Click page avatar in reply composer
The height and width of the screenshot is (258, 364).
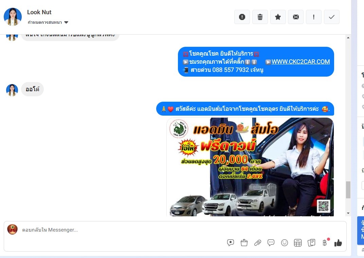[x=12, y=230]
